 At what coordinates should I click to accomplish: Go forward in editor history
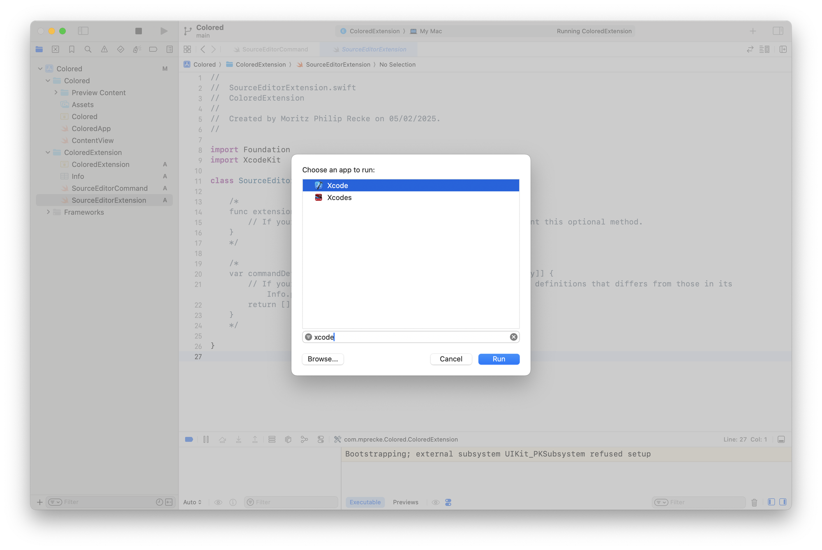[x=214, y=49]
